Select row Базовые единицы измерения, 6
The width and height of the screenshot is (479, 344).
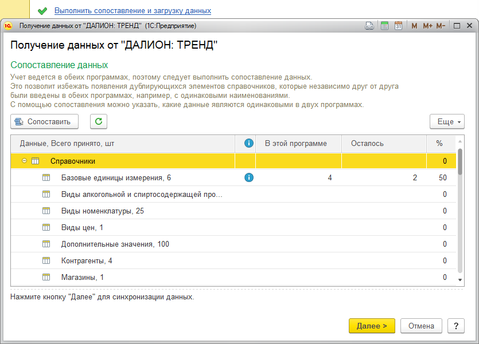click(x=233, y=177)
